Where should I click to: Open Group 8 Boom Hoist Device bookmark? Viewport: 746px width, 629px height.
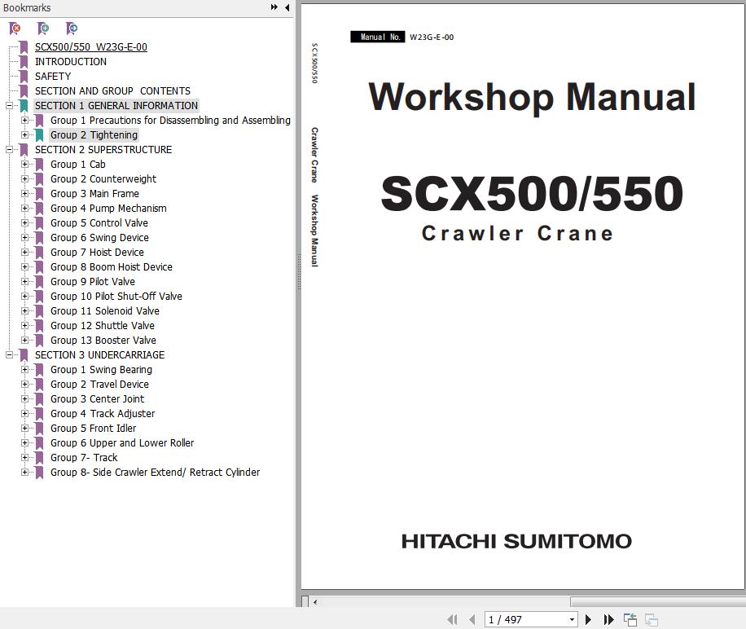[x=112, y=267]
